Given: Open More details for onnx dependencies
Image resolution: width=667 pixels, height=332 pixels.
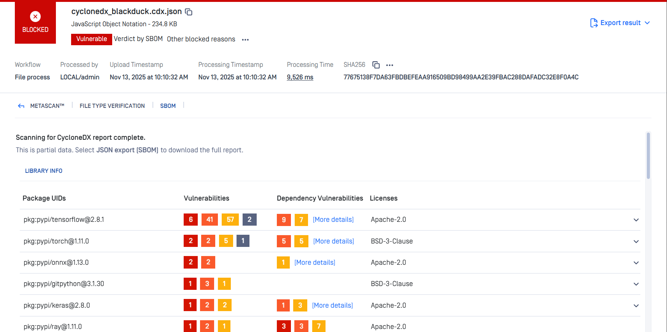Looking at the screenshot, I should tap(314, 262).
